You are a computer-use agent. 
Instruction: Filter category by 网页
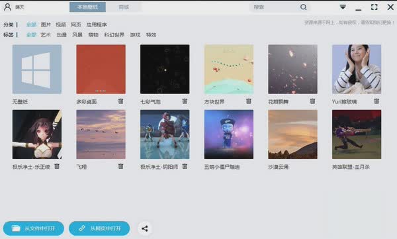[x=76, y=24]
